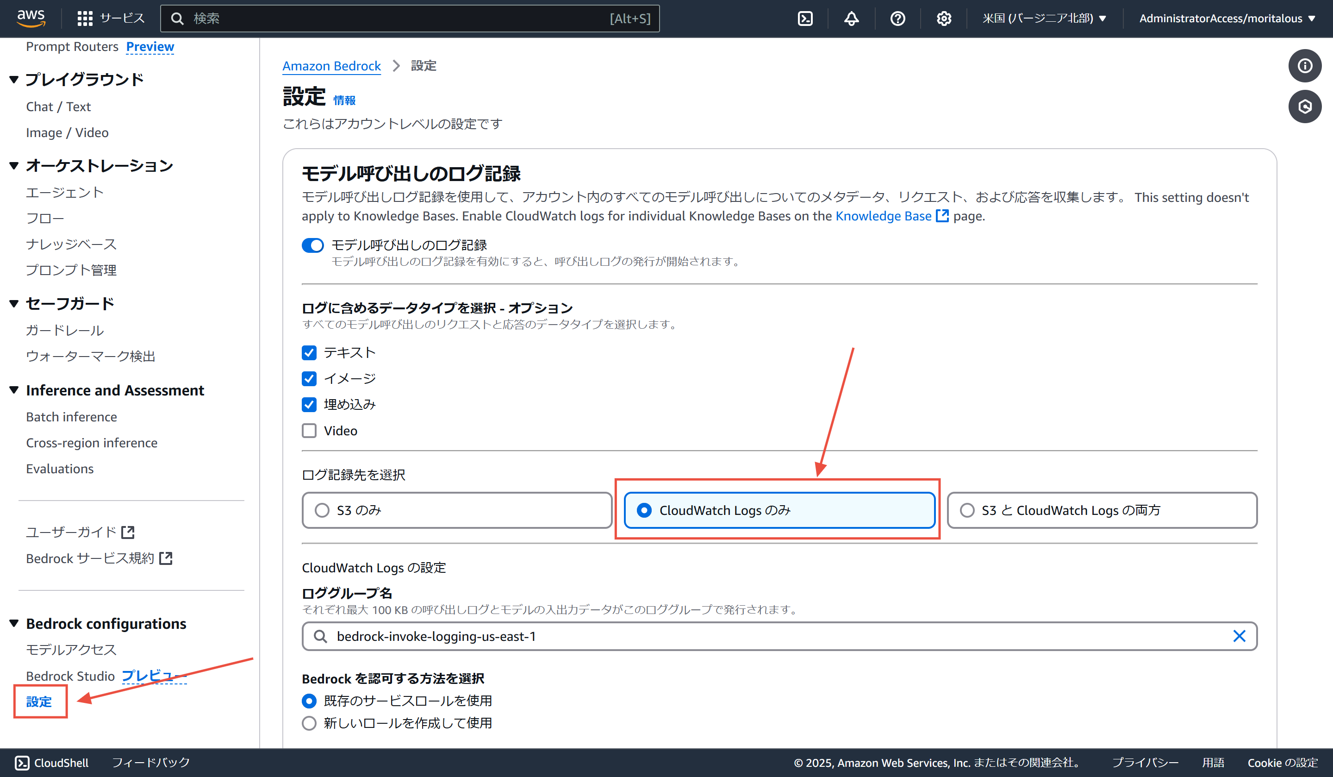Click the settings gear icon in header
1333x777 pixels.
click(944, 19)
